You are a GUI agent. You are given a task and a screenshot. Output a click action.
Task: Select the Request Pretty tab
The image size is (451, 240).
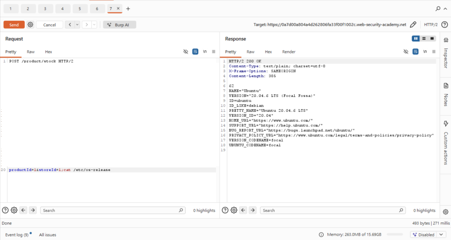tap(11, 52)
